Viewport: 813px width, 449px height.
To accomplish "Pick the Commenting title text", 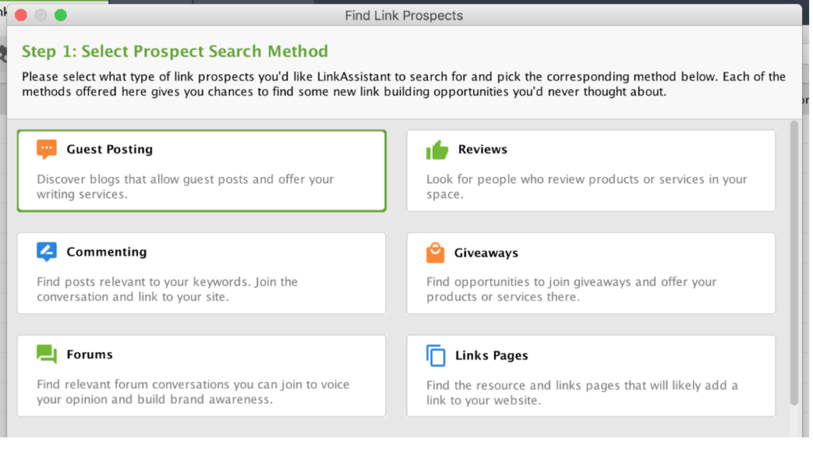I will click(x=107, y=252).
